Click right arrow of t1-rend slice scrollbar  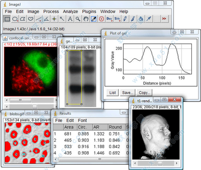click(177, 163)
